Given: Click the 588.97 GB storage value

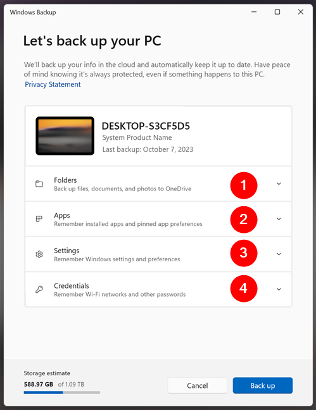Looking at the screenshot, I should [39, 385].
